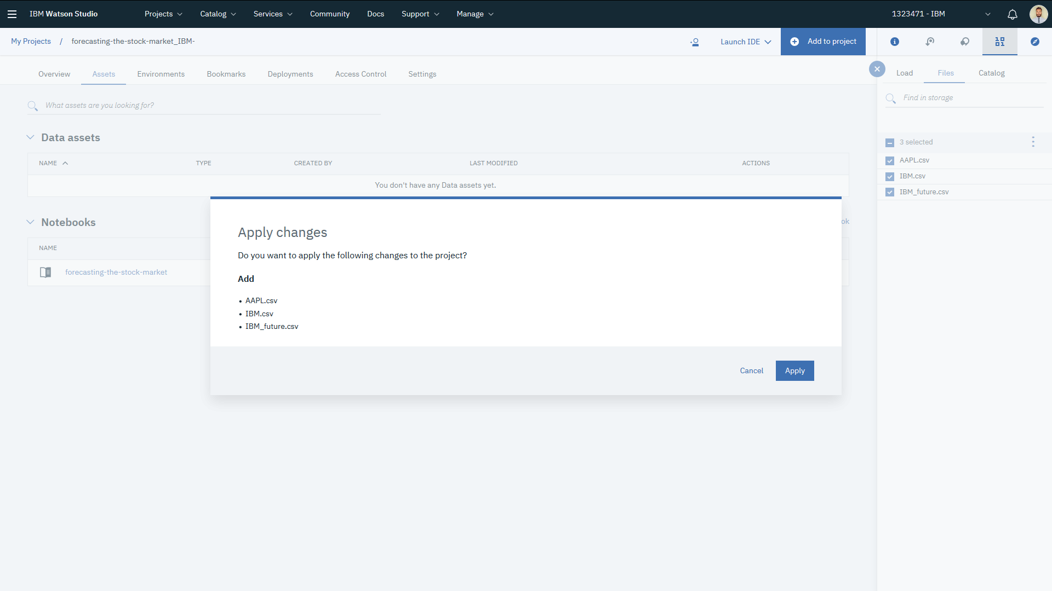Image resolution: width=1052 pixels, height=591 pixels.
Task: Collapse the Data assets section
Action: tap(31, 137)
